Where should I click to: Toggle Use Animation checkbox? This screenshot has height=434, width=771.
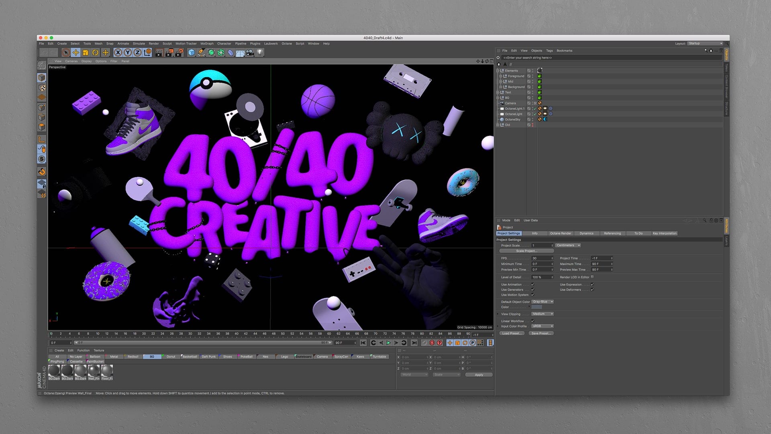click(533, 285)
